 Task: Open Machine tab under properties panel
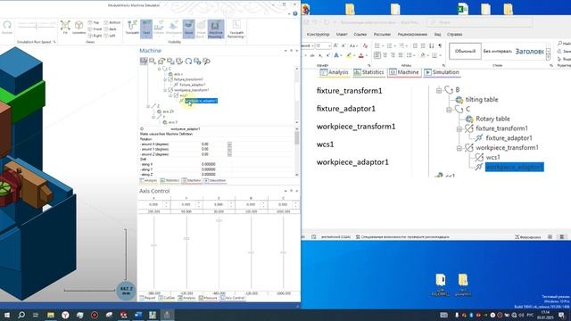pos(192,180)
